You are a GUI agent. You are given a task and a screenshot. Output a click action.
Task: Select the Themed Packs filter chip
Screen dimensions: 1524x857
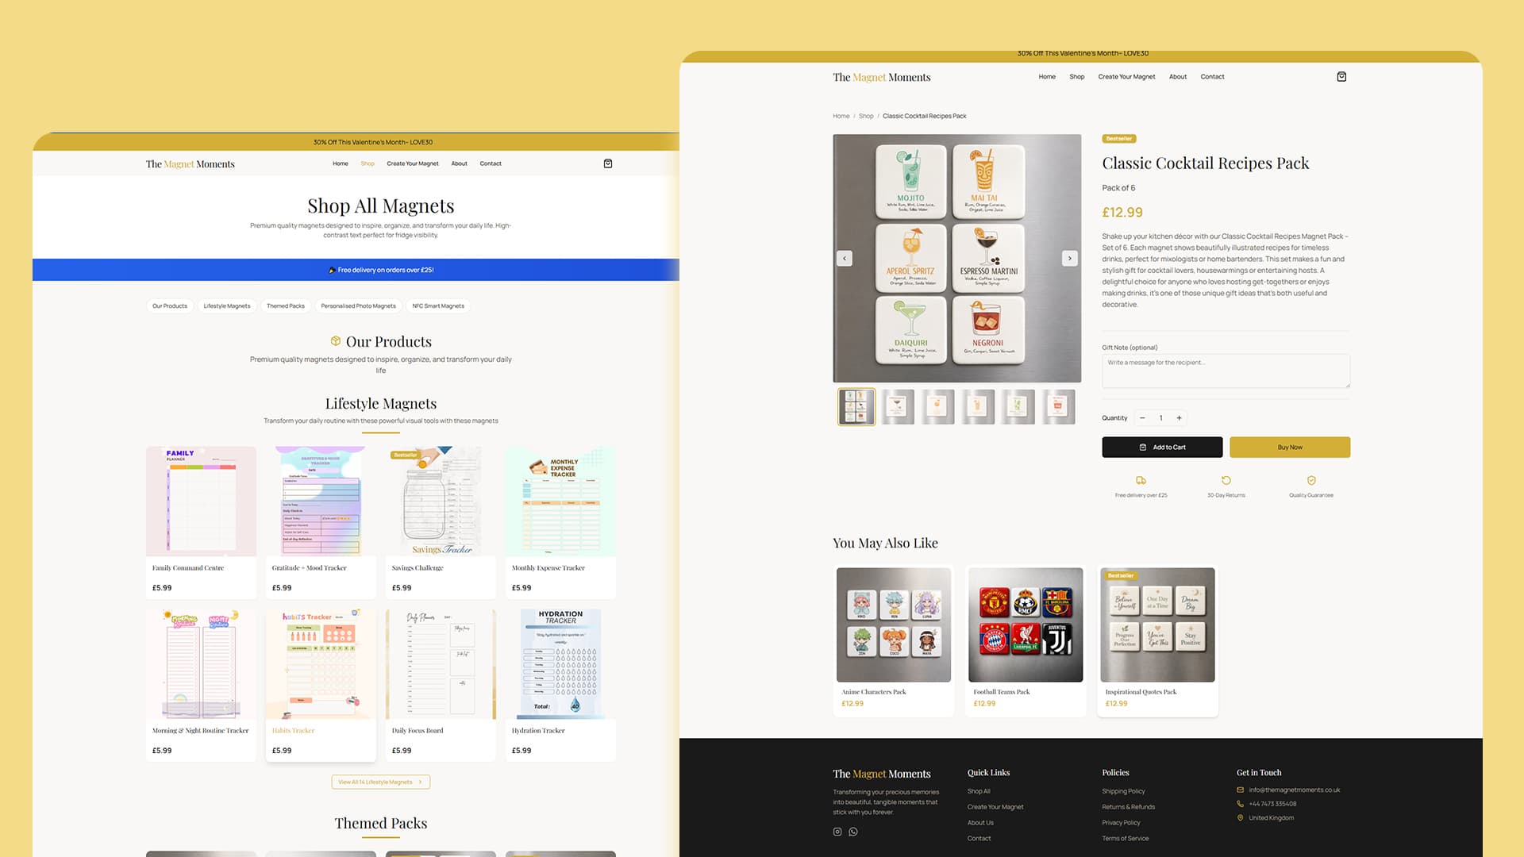[286, 306]
